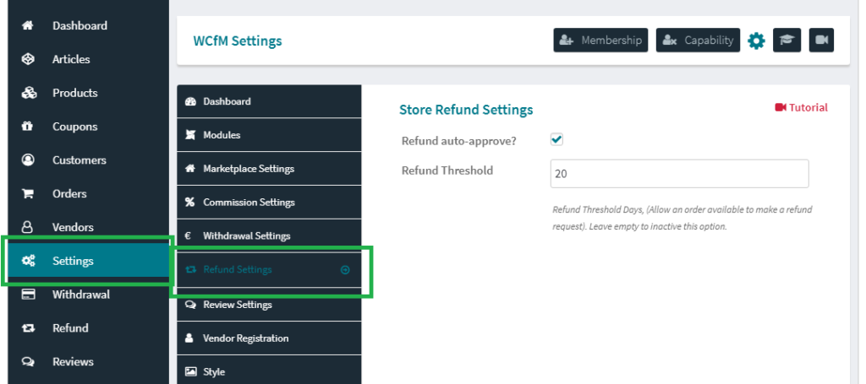Click the Refund auto-approve? label
Screen dimensions: 866x384
459,140
